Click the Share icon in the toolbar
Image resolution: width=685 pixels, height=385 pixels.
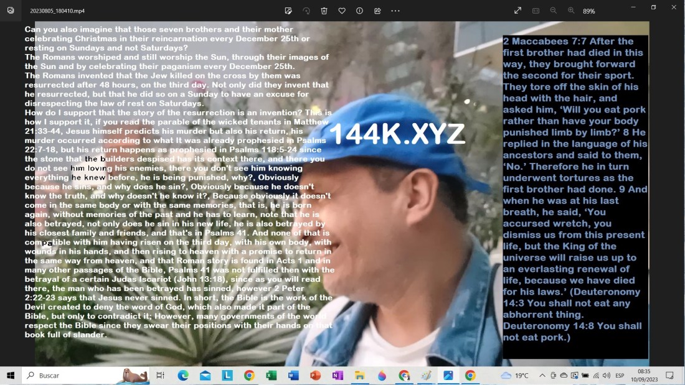pyautogui.click(x=377, y=11)
